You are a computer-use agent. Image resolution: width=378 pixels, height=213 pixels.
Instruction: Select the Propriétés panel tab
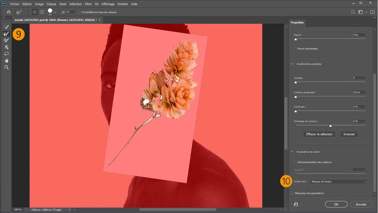pos(297,22)
